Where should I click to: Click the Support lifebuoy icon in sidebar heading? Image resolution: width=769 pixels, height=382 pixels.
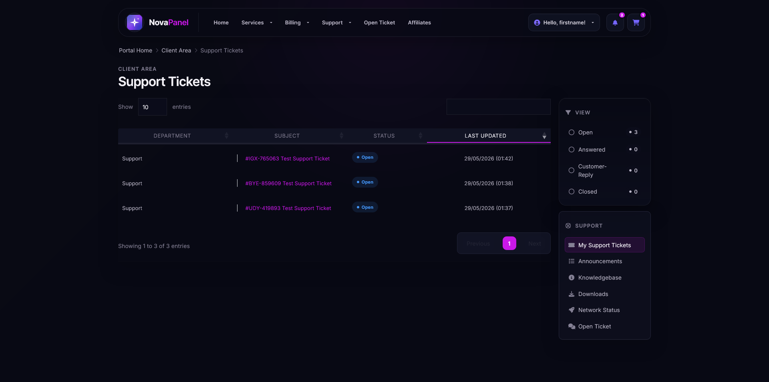click(x=568, y=226)
